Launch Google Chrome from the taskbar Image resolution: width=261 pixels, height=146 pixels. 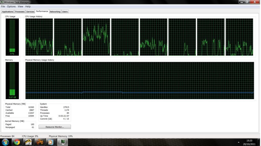[x=17, y=142]
